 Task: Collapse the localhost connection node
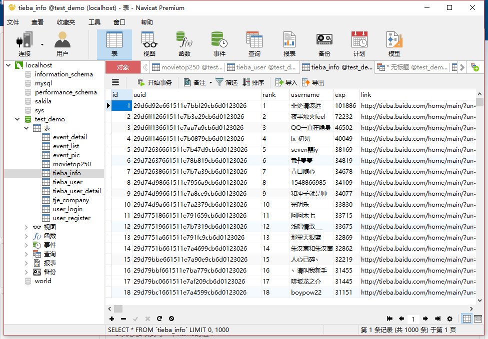[x=8, y=65]
